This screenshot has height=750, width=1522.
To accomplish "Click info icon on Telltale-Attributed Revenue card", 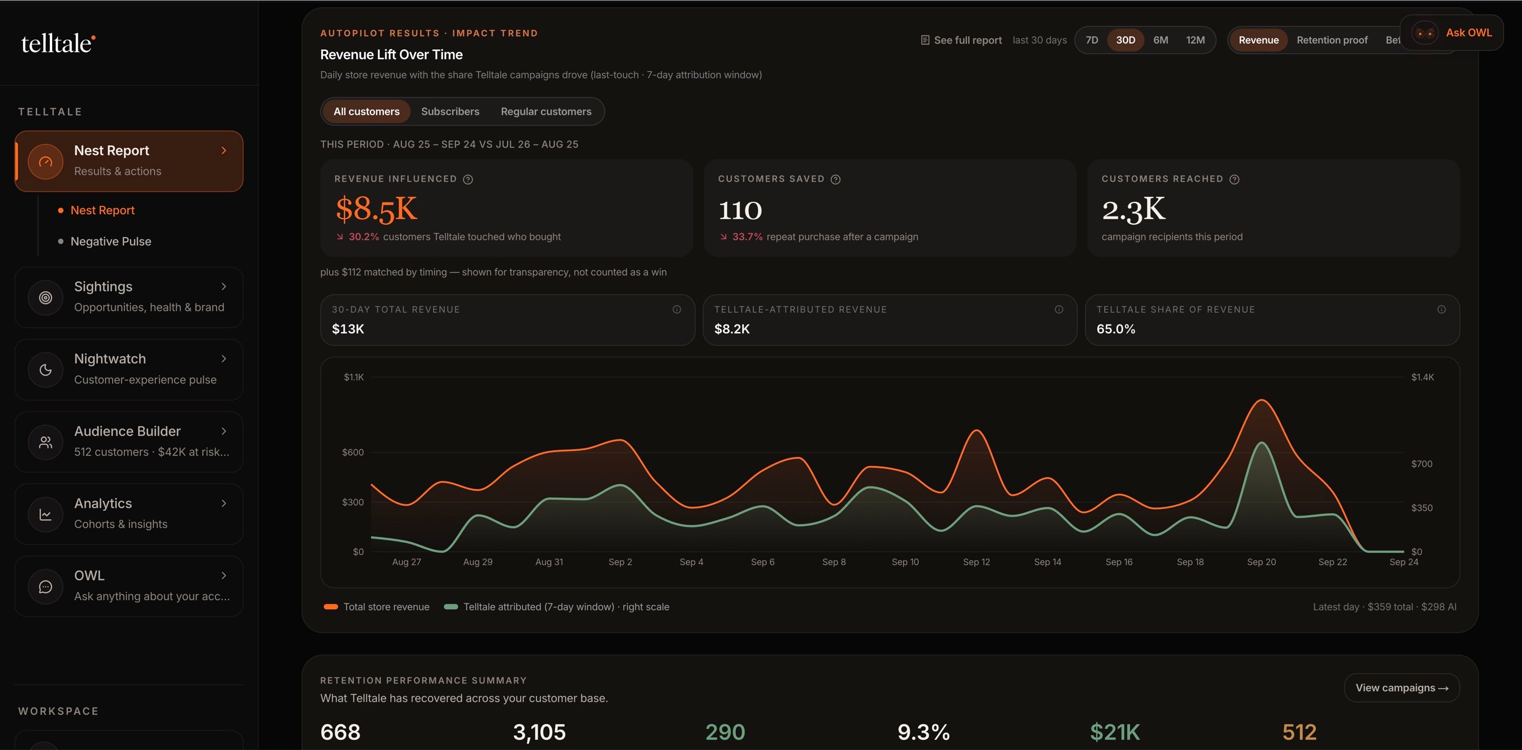I will (x=1059, y=309).
